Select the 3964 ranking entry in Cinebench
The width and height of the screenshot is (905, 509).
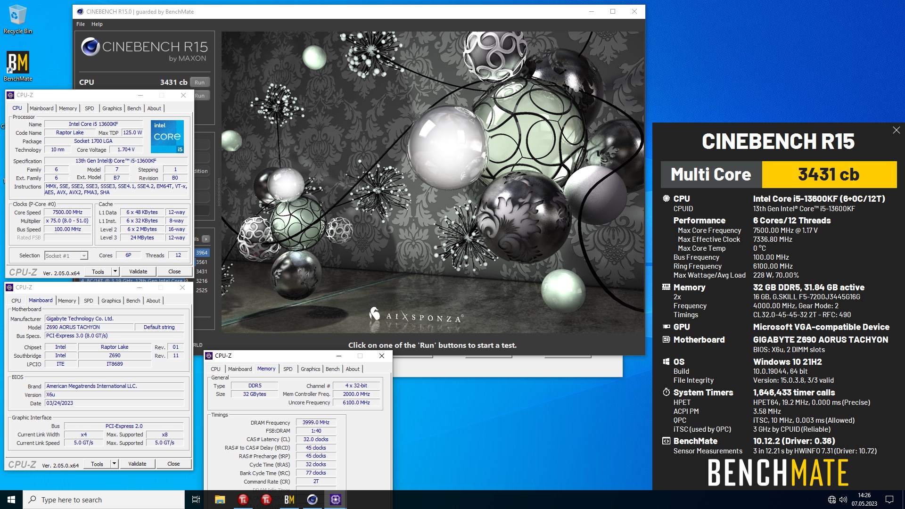point(202,253)
